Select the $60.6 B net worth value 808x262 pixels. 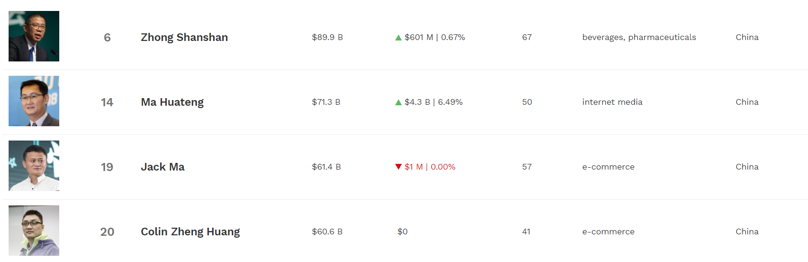click(327, 232)
